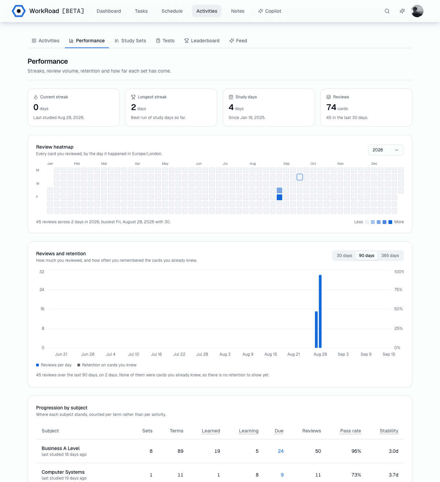Open the Dashboard nav item
Viewport: 440px width, 482px height.
[109, 11]
